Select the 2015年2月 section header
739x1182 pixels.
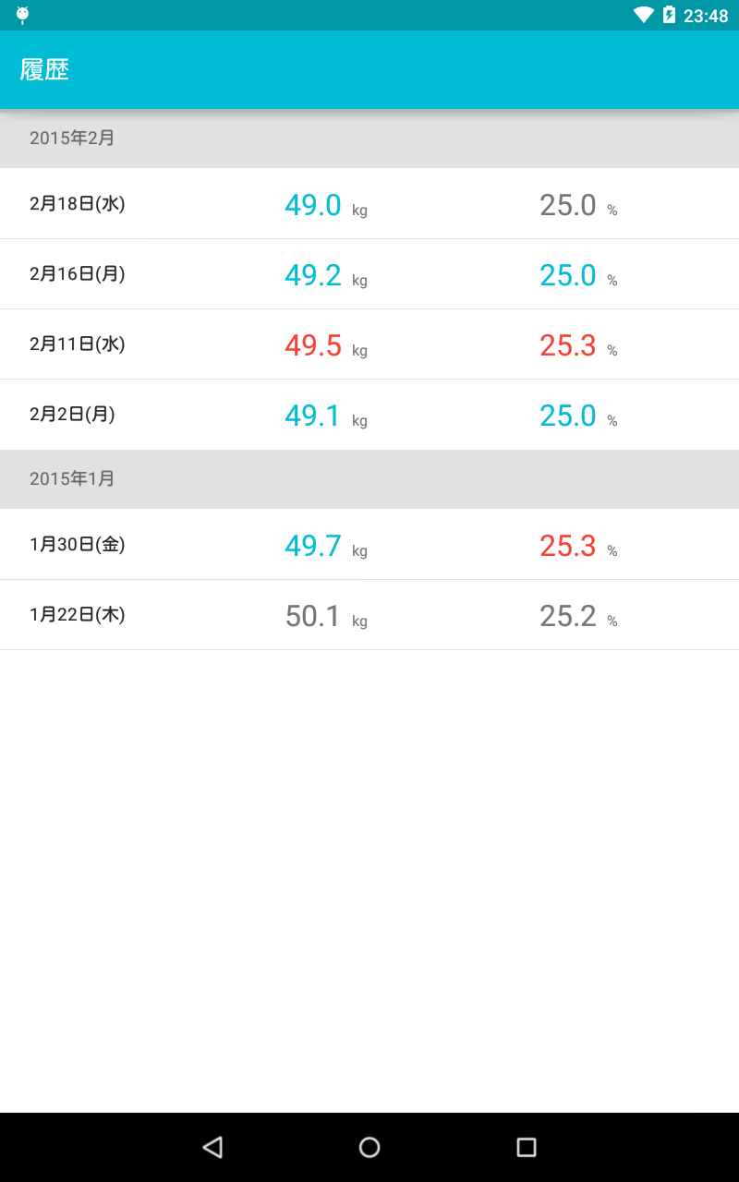pyautogui.click(x=72, y=138)
